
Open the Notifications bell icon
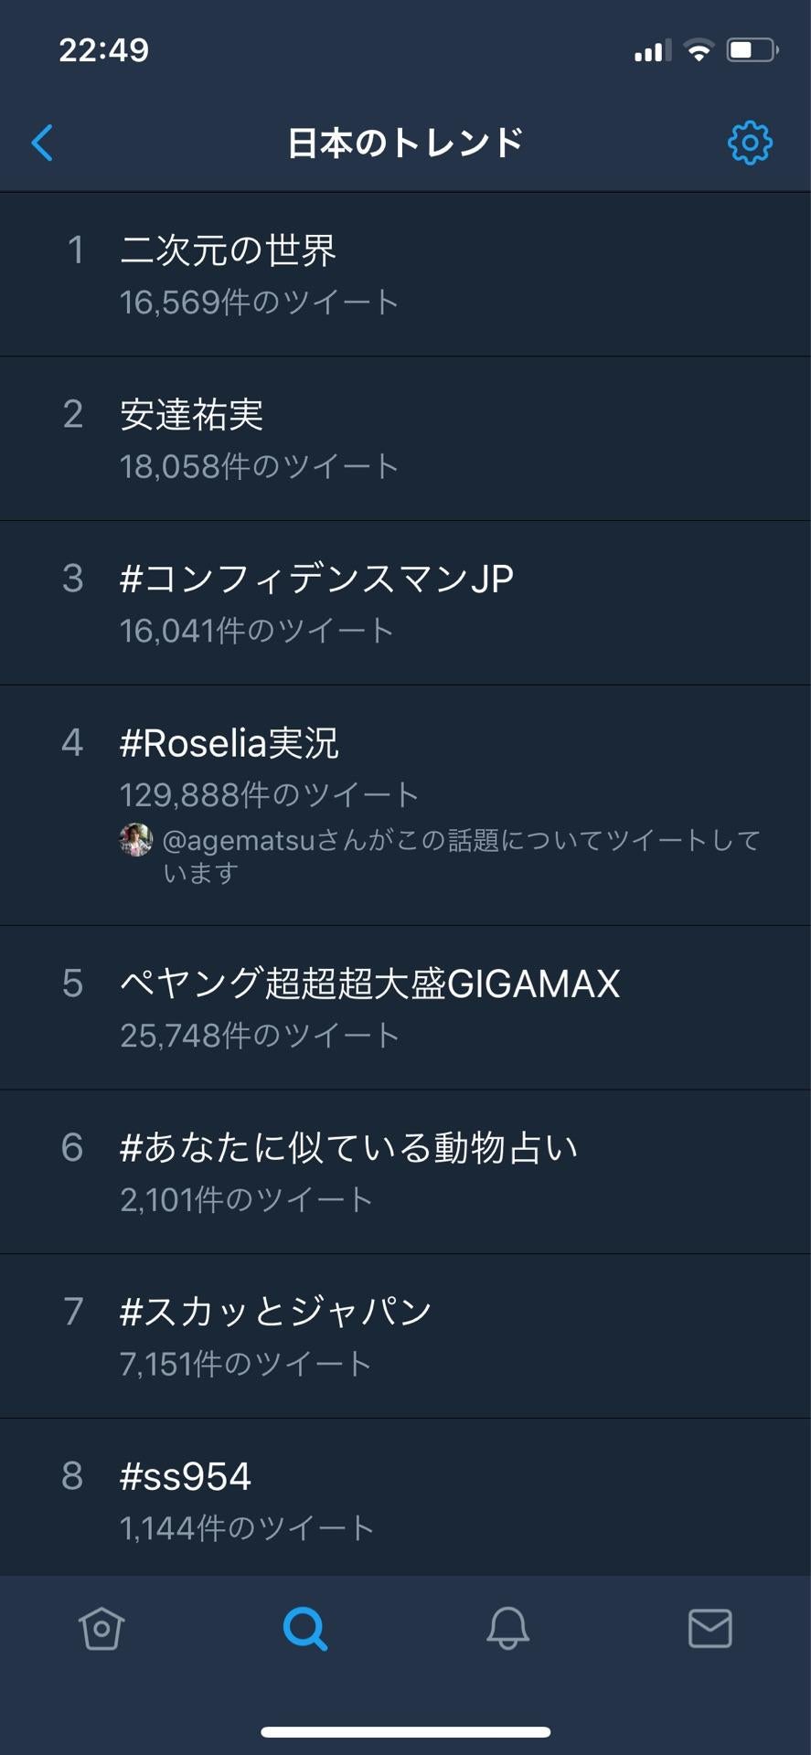pyautogui.click(x=507, y=1628)
